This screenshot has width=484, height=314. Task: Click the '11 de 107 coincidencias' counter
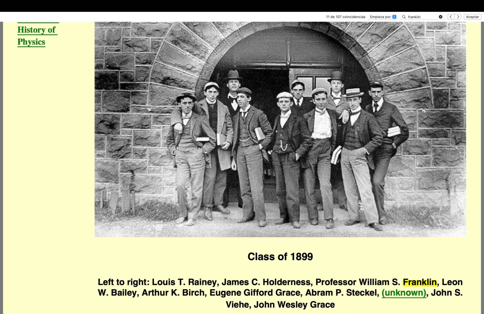coord(346,17)
